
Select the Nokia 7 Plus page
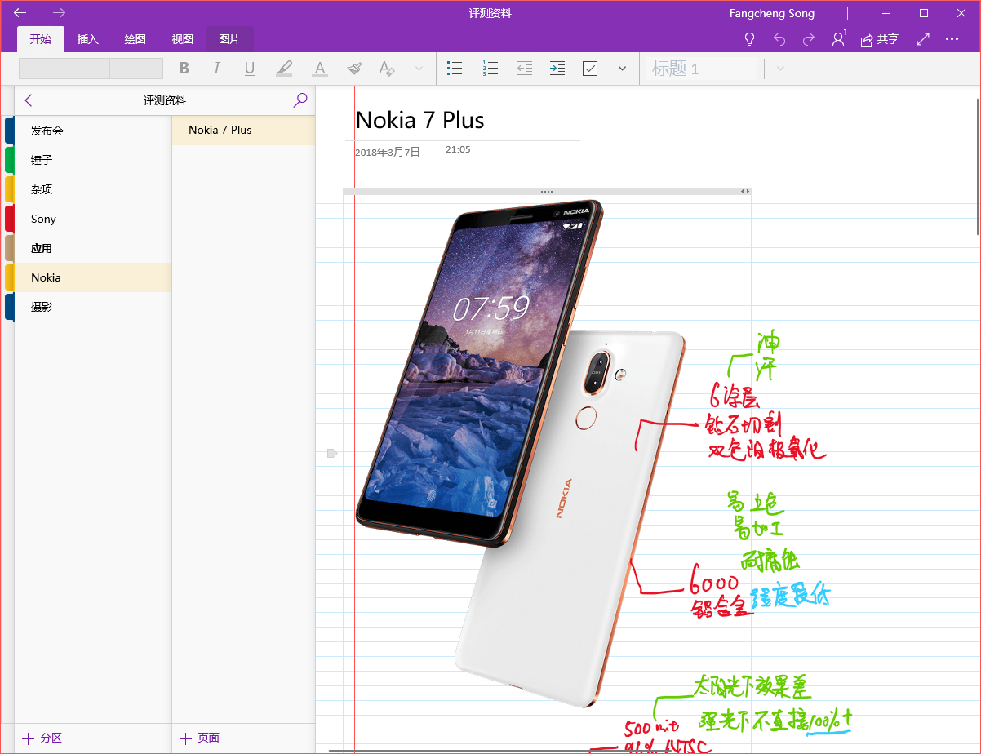pos(243,130)
